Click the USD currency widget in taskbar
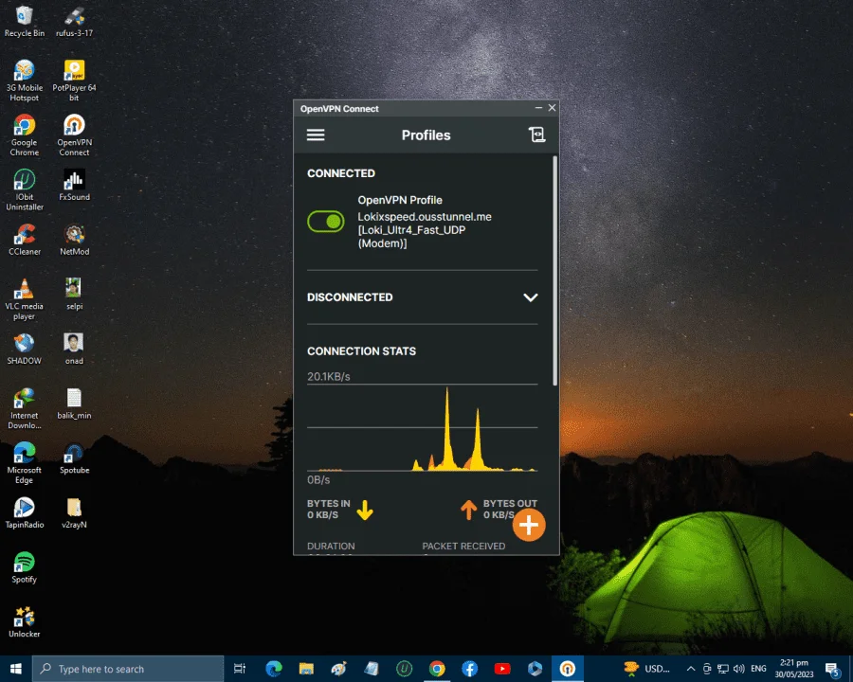Viewport: 853px width, 682px height. pyautogui.click(x=646, y=669)
